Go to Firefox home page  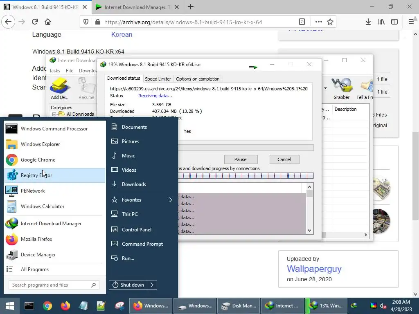tap(48, 22)
